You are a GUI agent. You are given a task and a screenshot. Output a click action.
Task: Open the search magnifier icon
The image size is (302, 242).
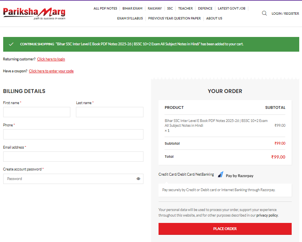(264, 13)
